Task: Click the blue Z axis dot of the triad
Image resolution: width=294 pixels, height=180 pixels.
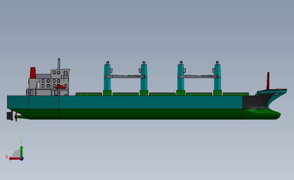Action: tap(22, 159)
